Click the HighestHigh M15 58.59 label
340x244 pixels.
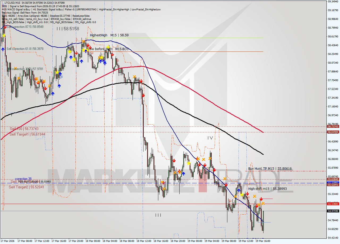point(109,35)
